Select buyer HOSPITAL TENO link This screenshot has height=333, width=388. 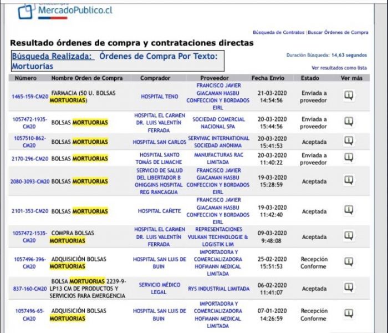coord(159,97)
